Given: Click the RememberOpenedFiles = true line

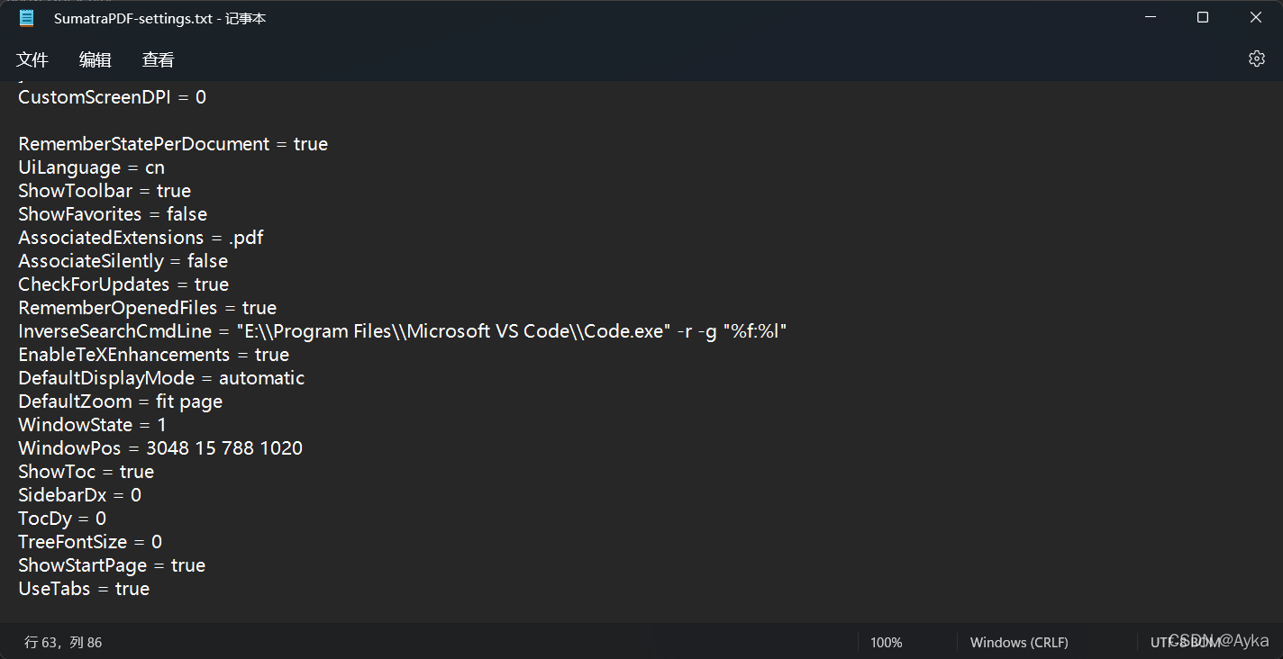Looking at the screenshot, I should pos(148,308).
